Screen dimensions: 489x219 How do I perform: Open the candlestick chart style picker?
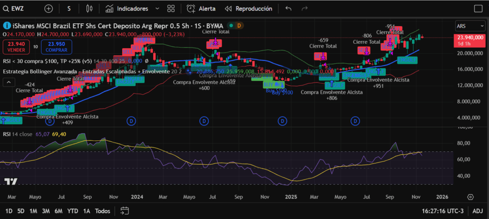point(89,9)
